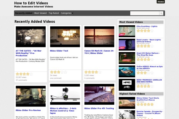
Task: Open the Demi Lovato - Neon Lights link
Action: coord(149,41)
